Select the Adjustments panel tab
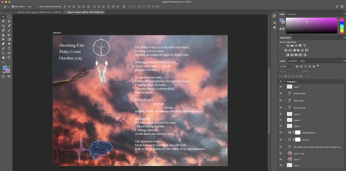346x171 pixels. click(x=285, y=38)
